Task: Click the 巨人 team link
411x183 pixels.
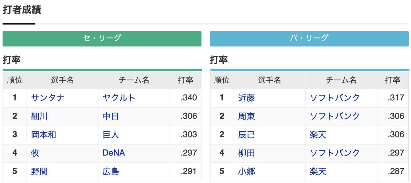Action: tap(111, 135)
